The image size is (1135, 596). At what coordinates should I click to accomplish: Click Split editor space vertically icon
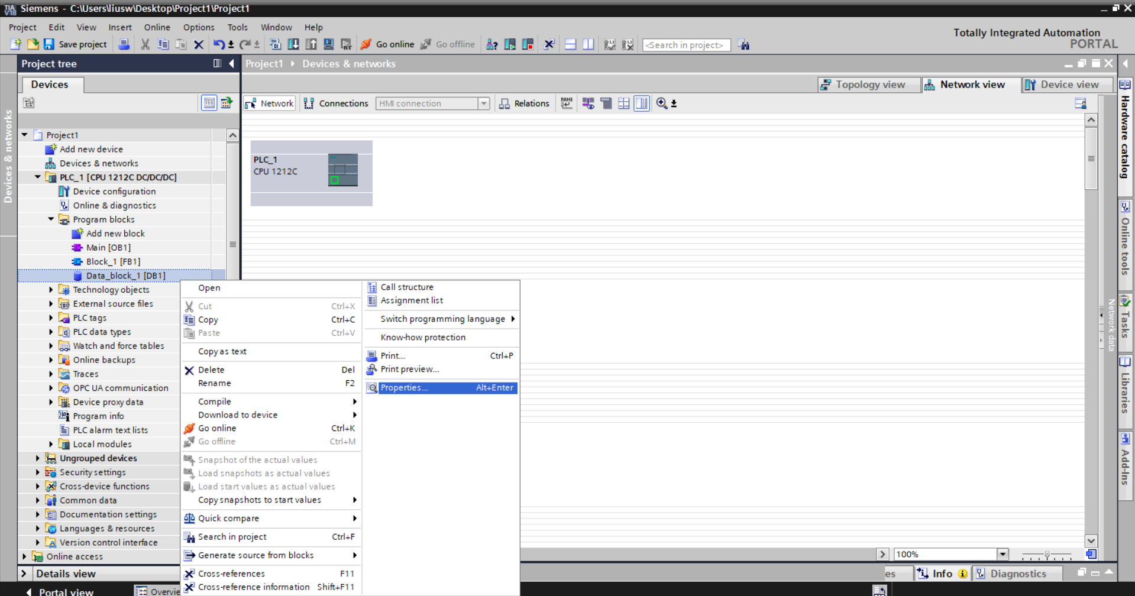coord(588,44)
